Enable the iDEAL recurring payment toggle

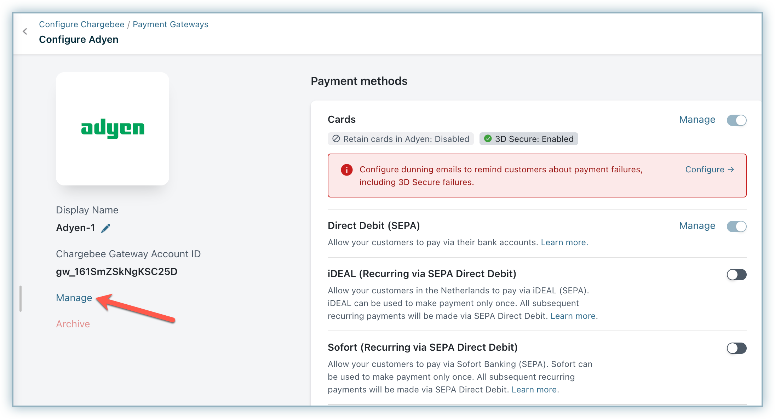736,275
